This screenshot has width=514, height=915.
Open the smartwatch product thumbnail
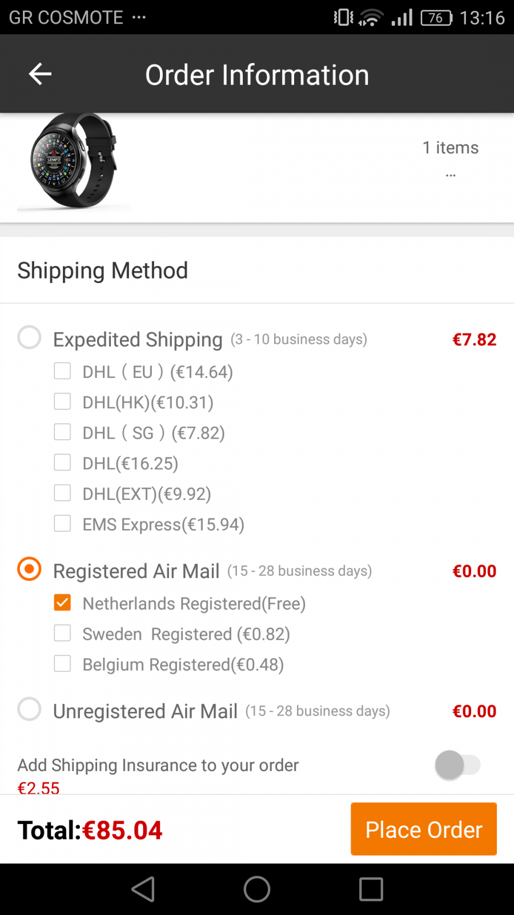(74, 162)
